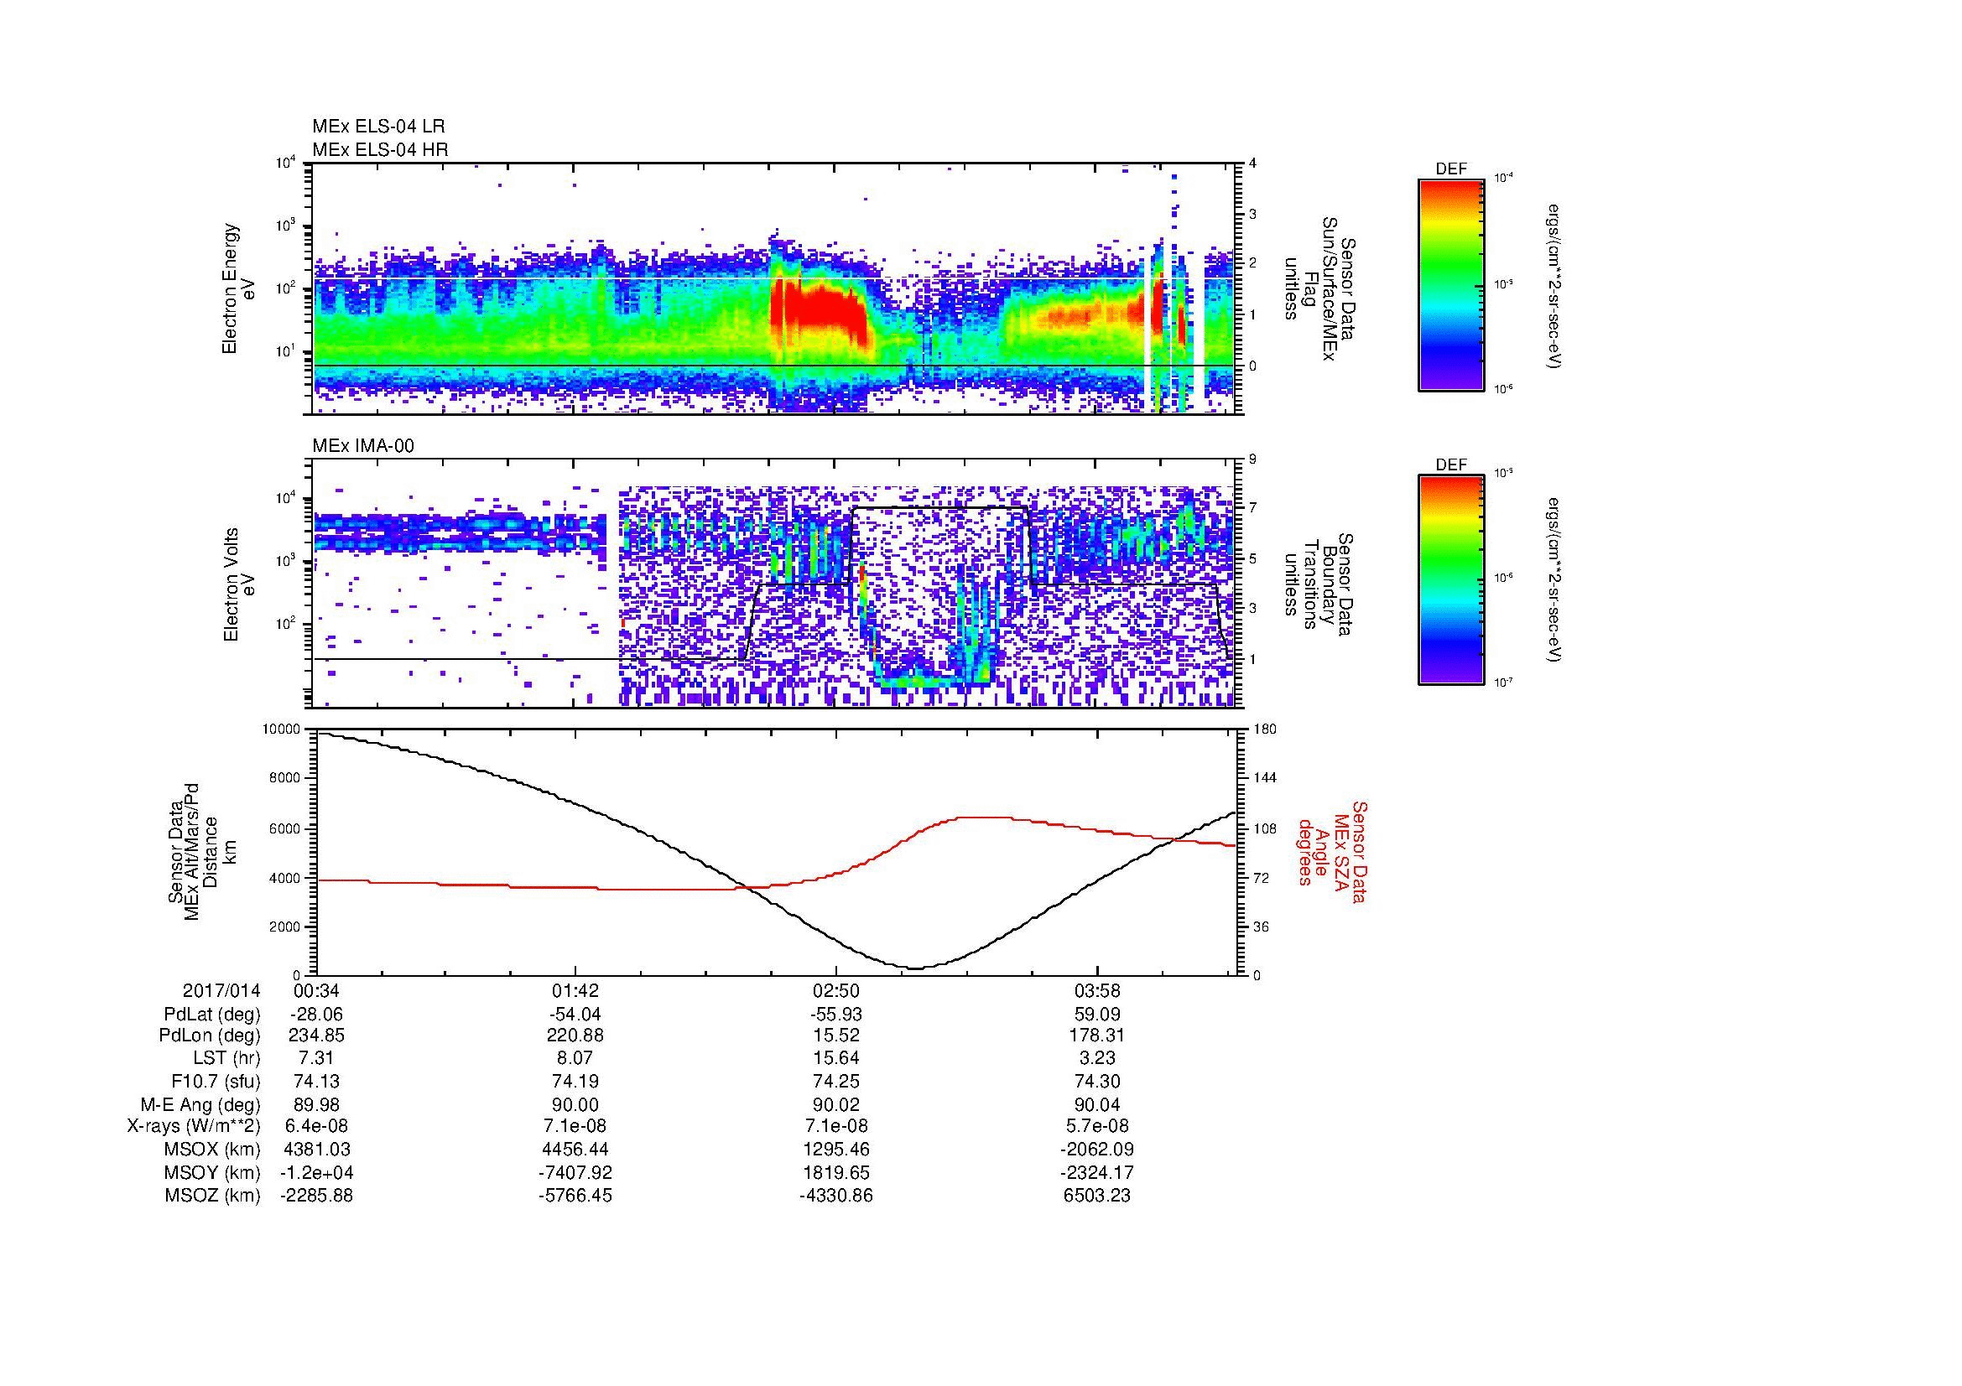This screenshot has height=1386, width=1962.
Task: Click the time tick label '00:34'
Action: coord(316,990)
